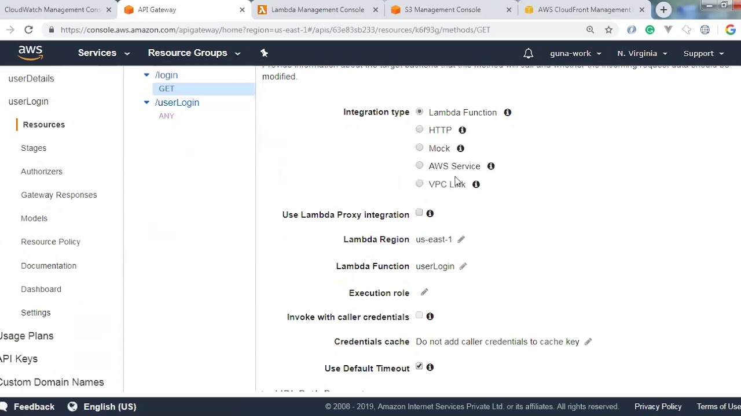Image resolution: width=741 pixels, height=416 pixels.
Task: Edit the Credentials cache pencil icon
Action: pyautogui.click(x=588, y=341)
